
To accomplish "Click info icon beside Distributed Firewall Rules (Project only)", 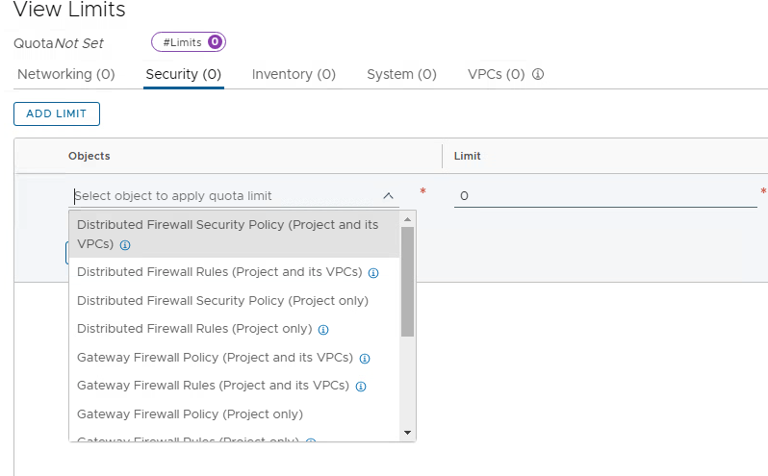I will (323, 330).
